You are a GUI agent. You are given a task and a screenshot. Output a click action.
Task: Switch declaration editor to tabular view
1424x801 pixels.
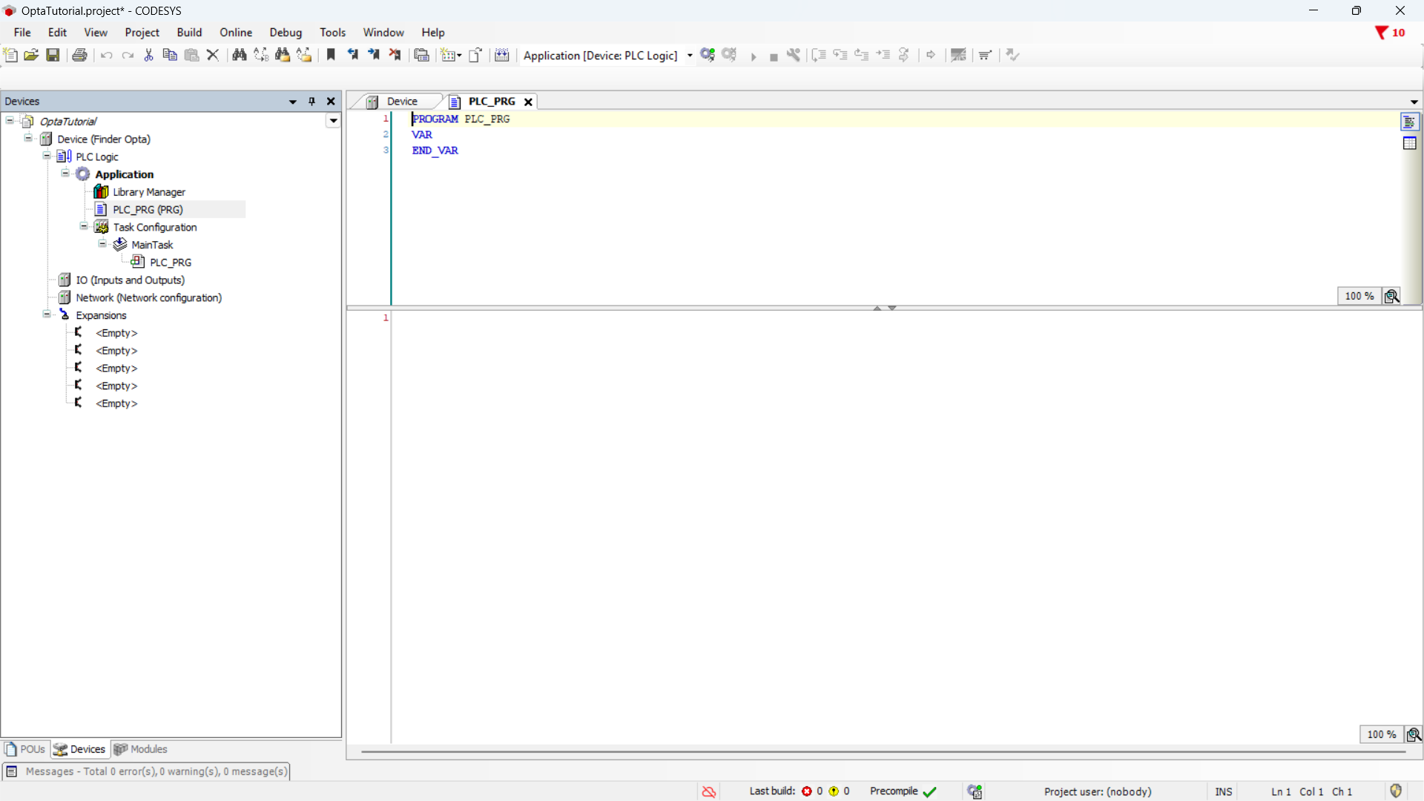pos(1410,144)
